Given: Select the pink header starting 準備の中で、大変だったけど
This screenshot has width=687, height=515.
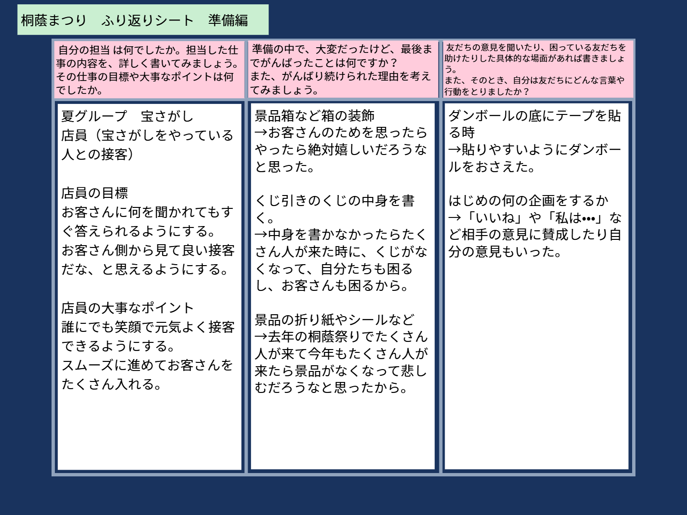Looking at the screenshot, I should 342,70.
